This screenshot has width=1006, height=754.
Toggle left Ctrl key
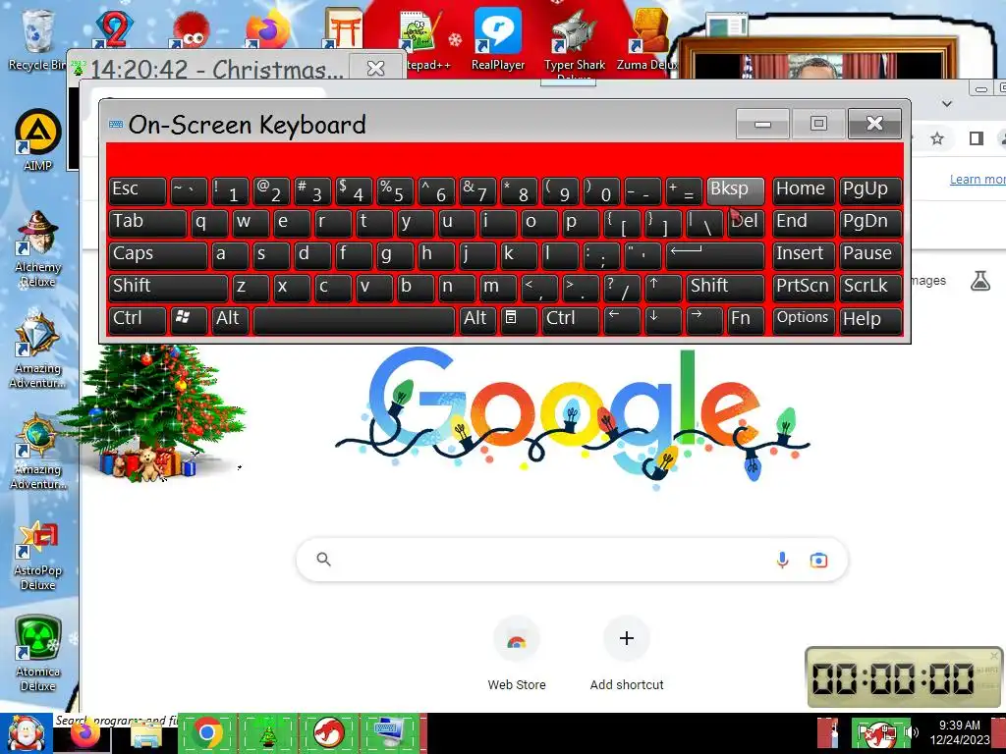138,319
